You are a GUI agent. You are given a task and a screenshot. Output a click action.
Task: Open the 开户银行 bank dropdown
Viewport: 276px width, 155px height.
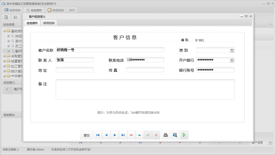232,60
